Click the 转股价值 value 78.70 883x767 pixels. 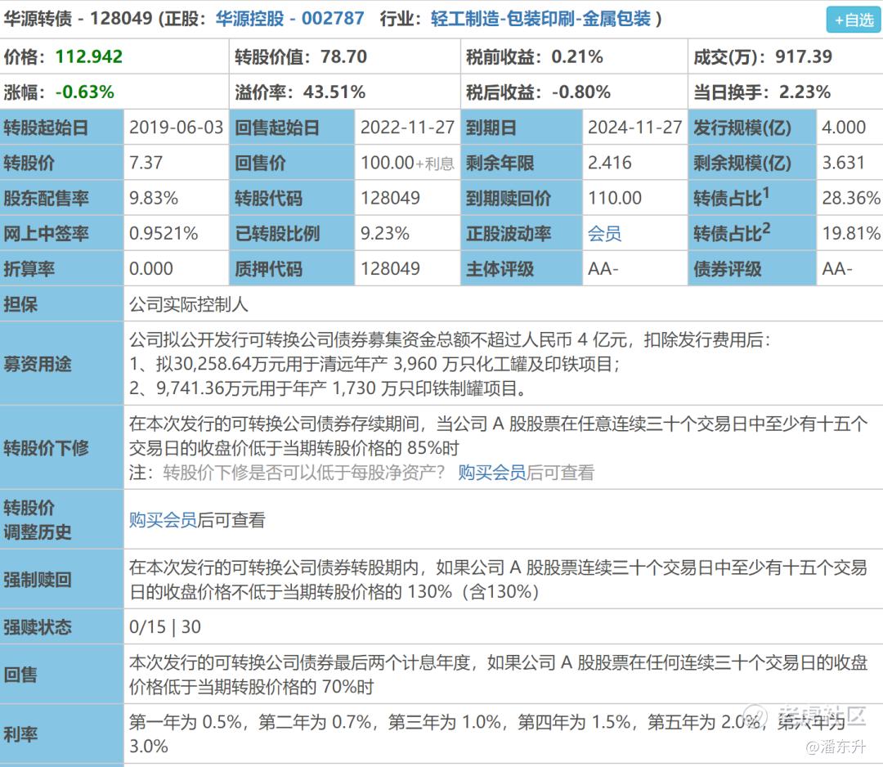(343, 56)
